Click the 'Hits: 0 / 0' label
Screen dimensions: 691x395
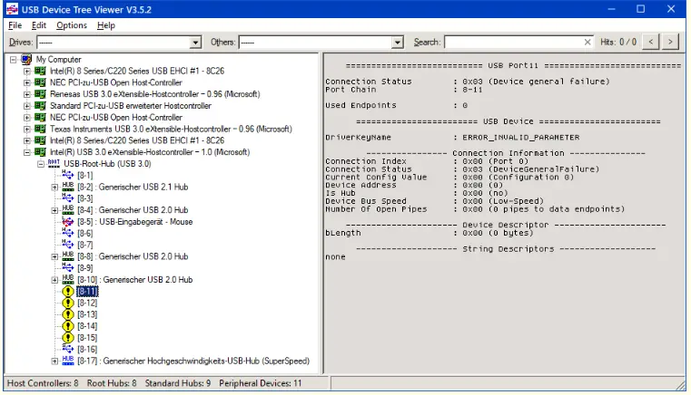[x=618, y=43]
